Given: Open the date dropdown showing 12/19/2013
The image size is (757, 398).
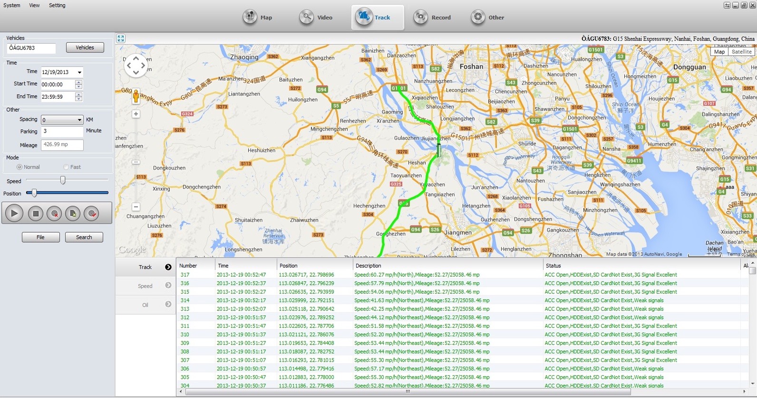Looking at the screenshot, I should (79, 72).
